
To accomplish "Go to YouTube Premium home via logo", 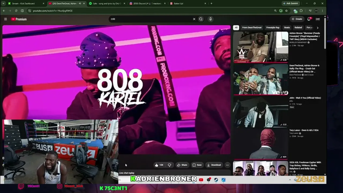I will (19, 19).
